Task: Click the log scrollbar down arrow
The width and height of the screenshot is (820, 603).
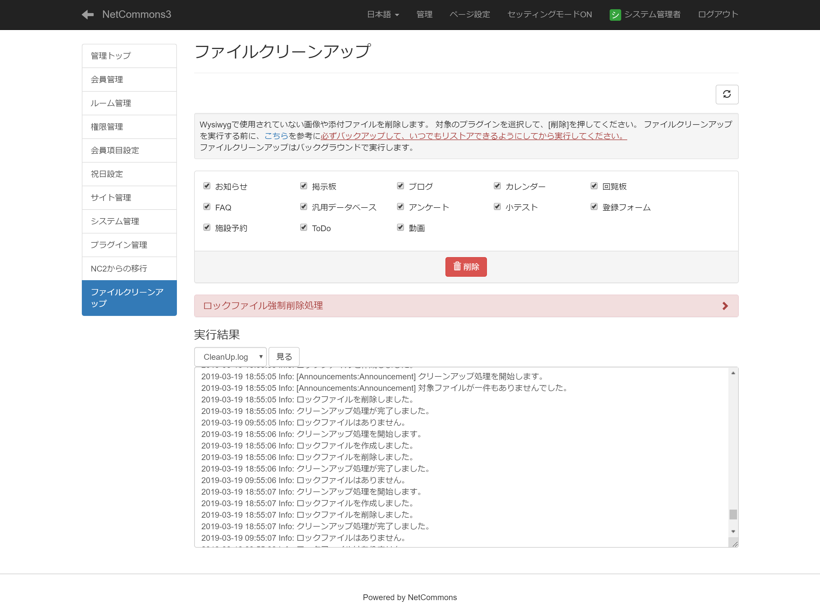Action: coord(733,532)
